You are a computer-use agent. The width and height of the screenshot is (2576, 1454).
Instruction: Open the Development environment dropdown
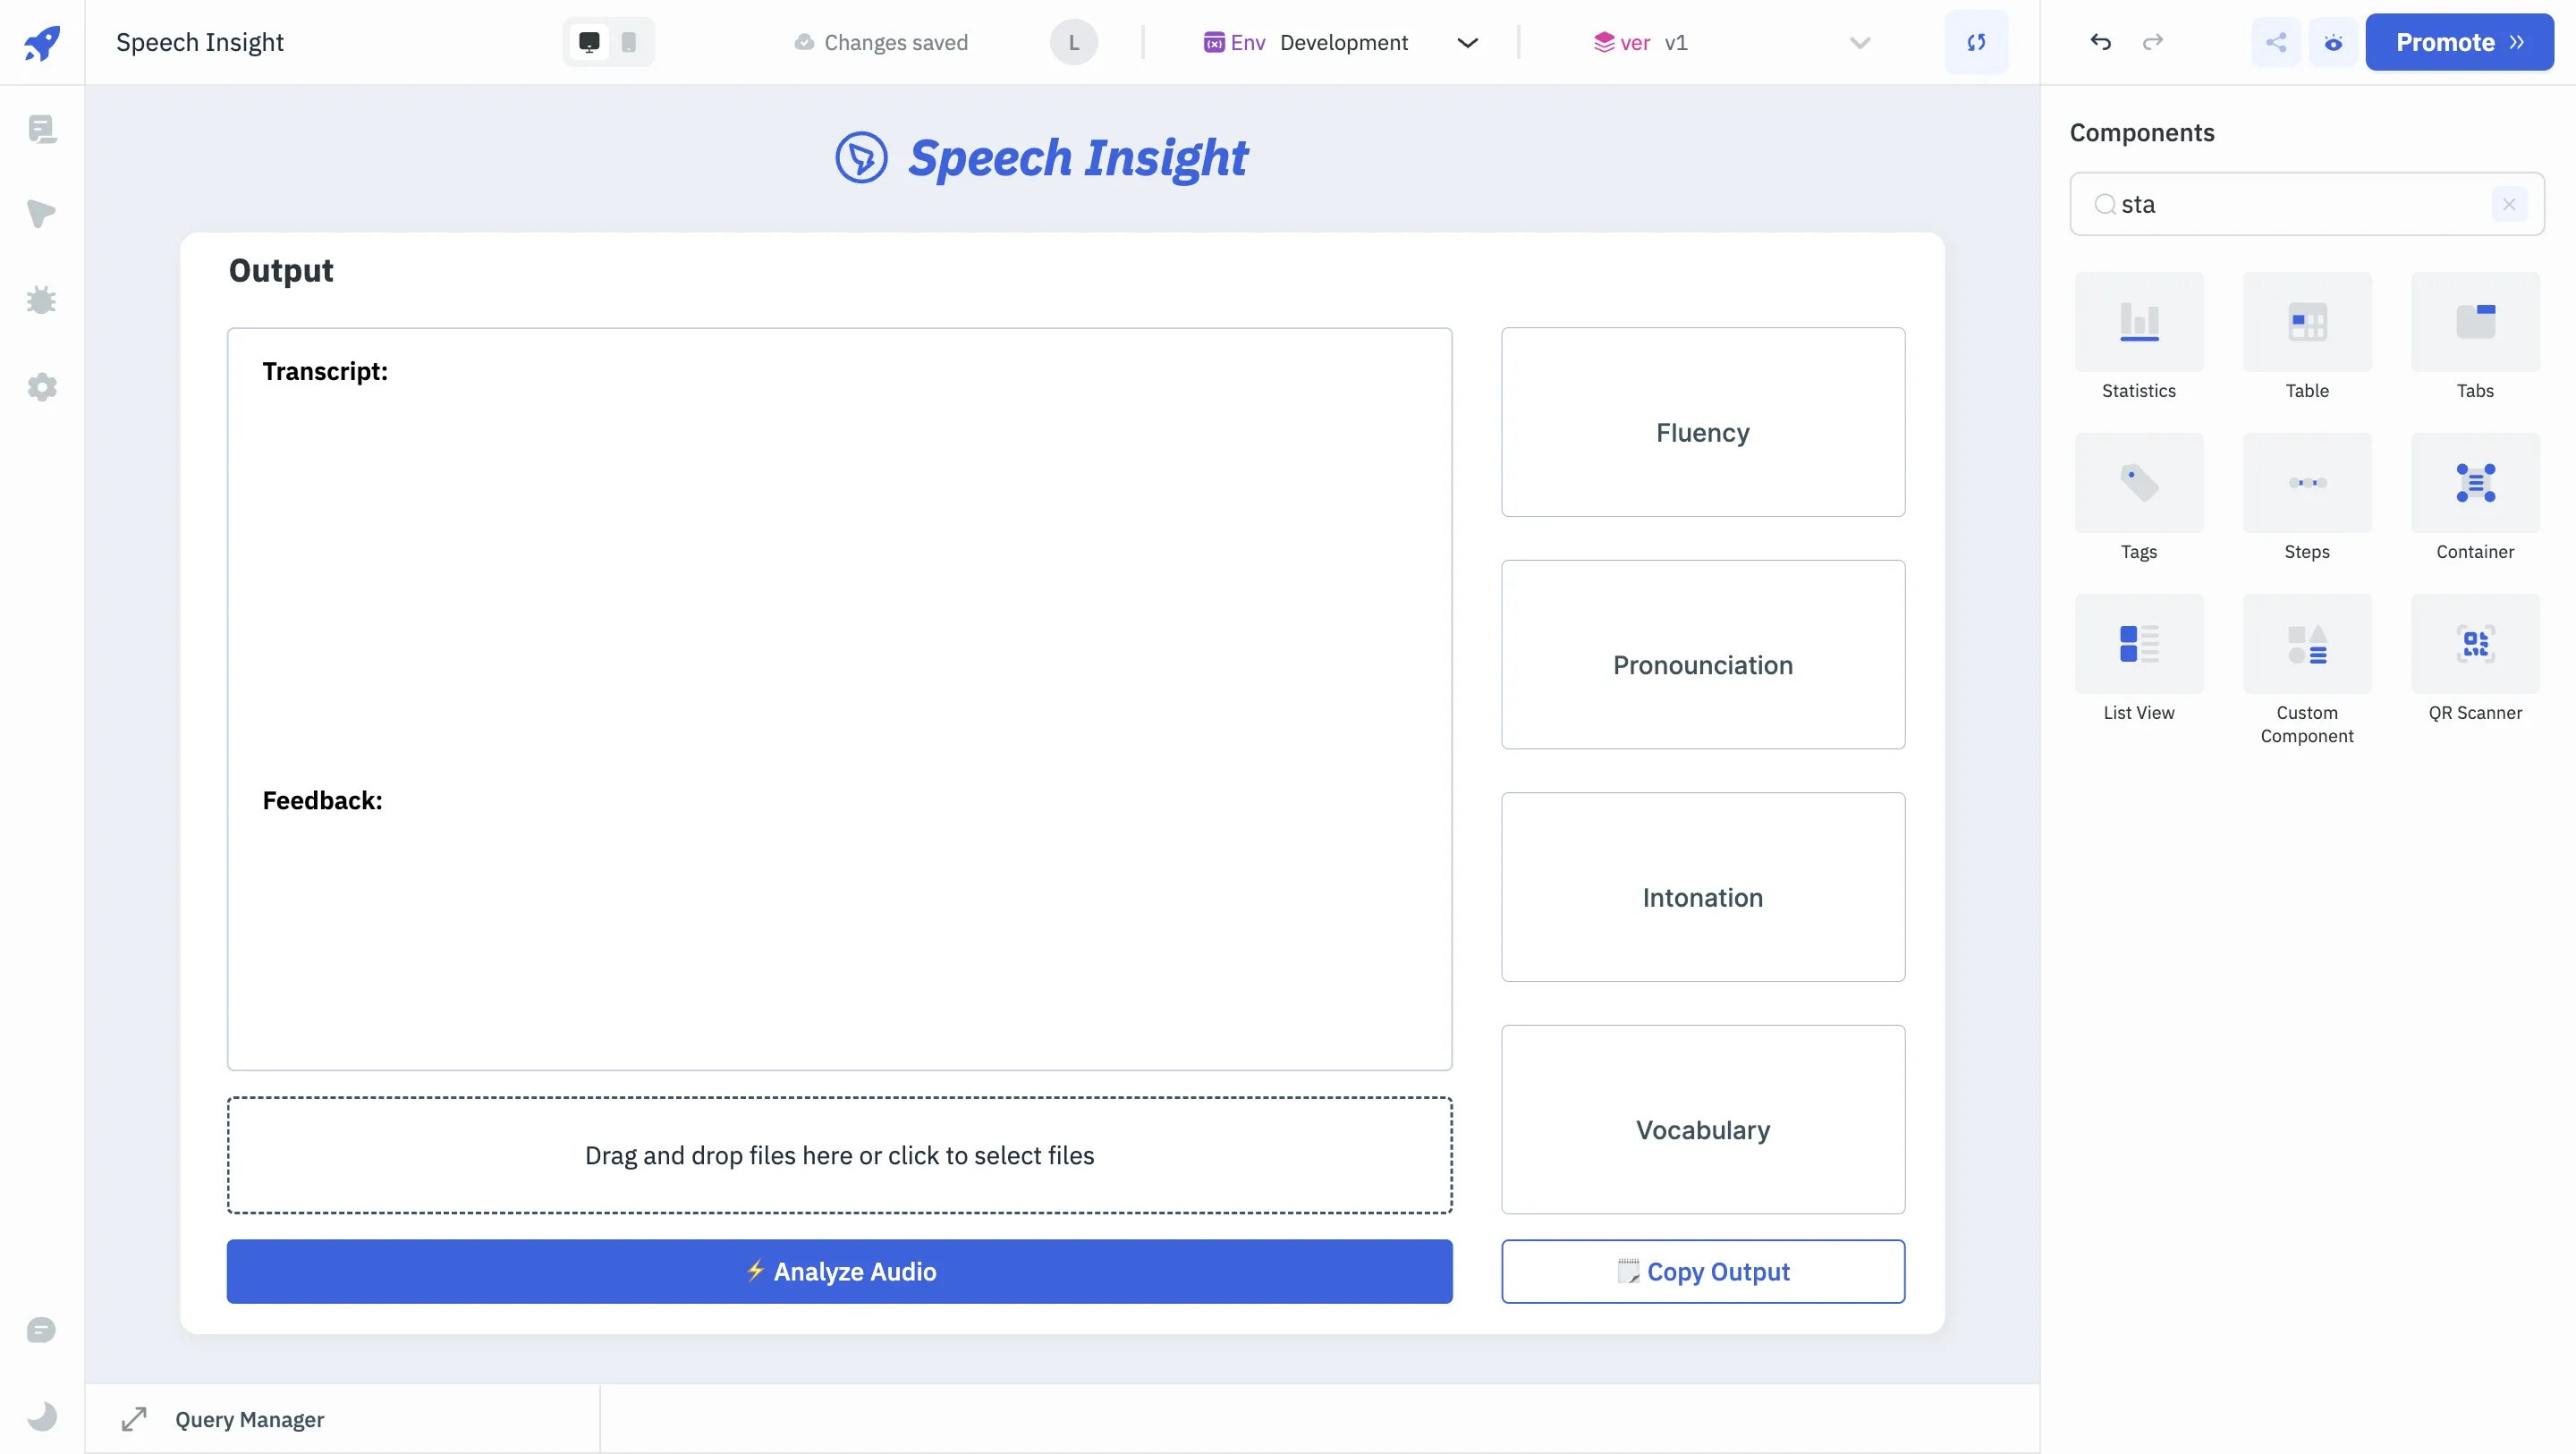[1467, 42]
